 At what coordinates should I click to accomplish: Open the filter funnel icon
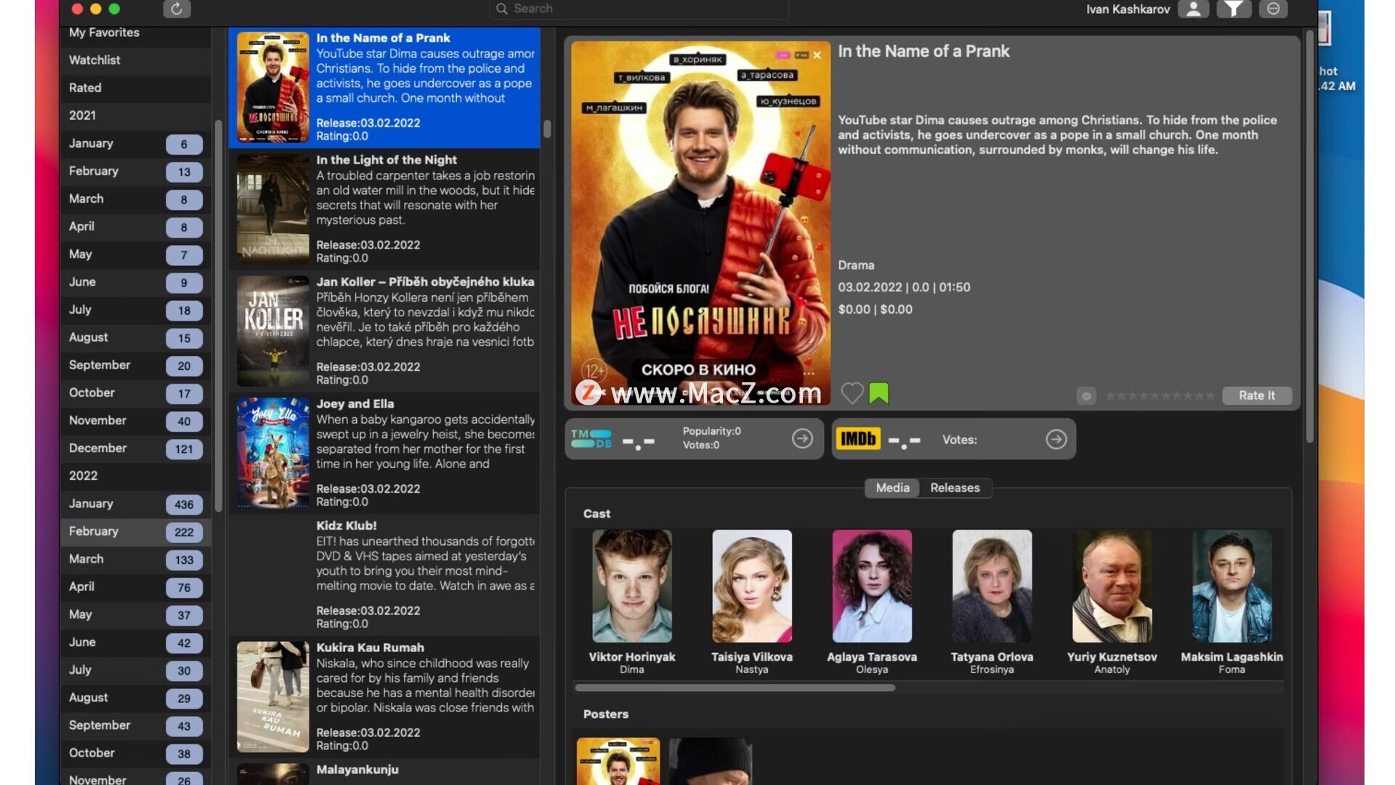pyautogui.click(x=1234, y=9)
